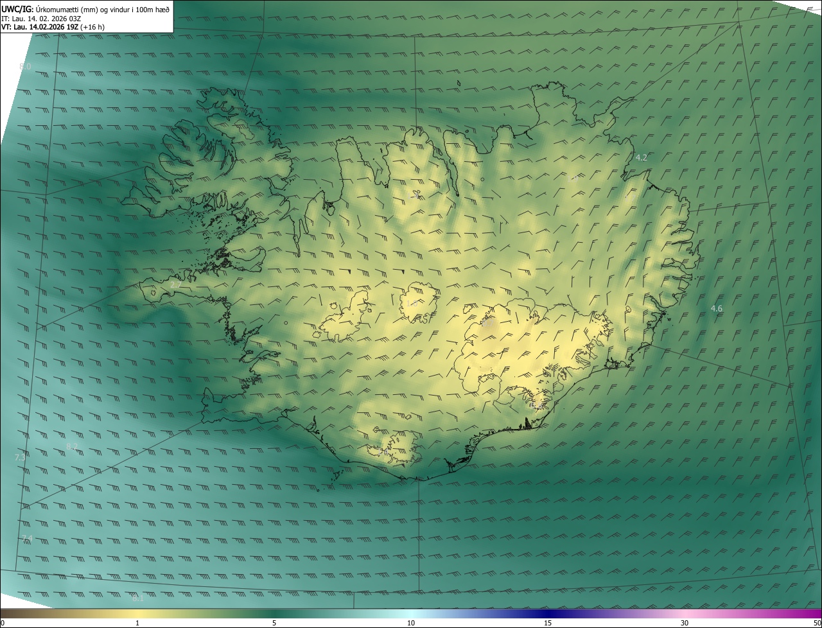Screen dimensions: 822x628
Task: Click the '4.6' precipitation value label
Action: (x=716, y=309)
